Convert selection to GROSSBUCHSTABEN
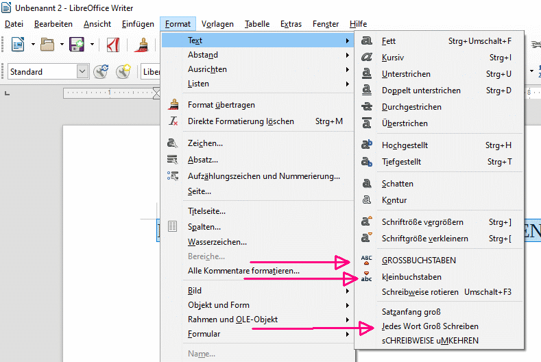541x362 pixels. click(x=440, y=261)
